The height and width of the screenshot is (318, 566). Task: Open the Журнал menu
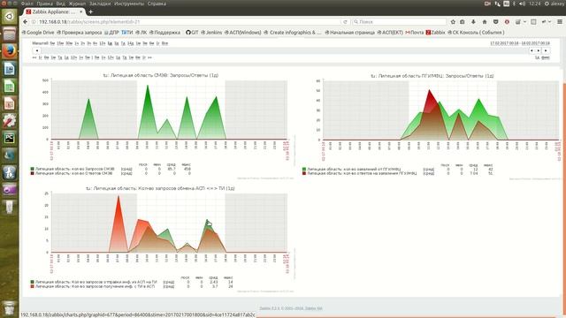click(x=77, y=4)
